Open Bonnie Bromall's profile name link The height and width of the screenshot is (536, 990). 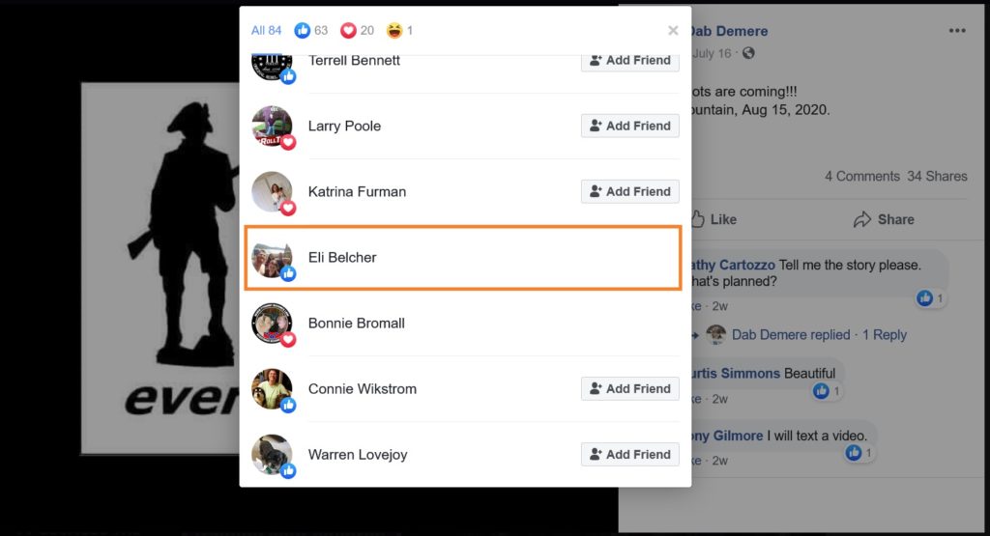pyautogui.click(x=356, y=323)
